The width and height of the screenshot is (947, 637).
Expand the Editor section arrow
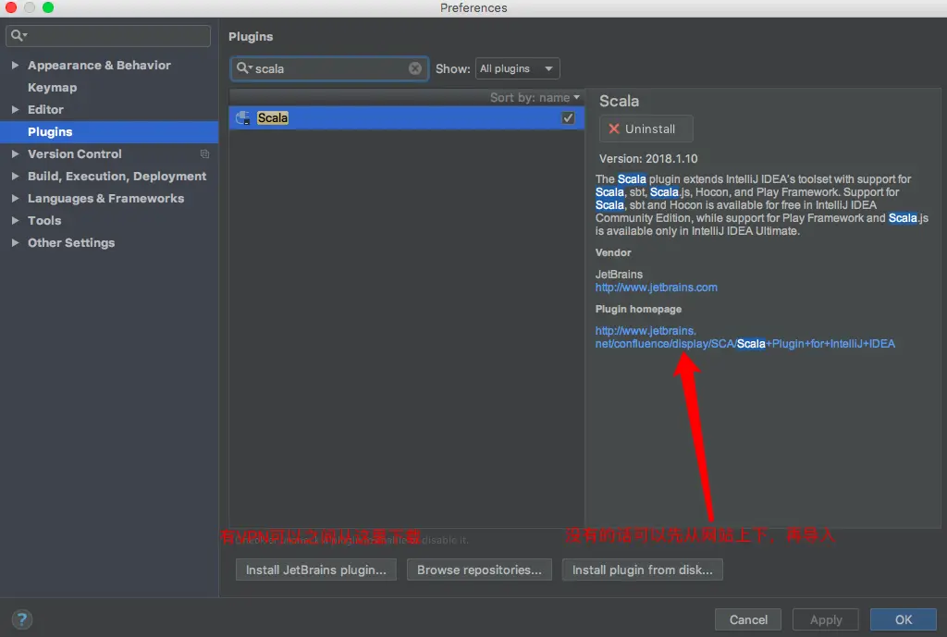point(15,109)
